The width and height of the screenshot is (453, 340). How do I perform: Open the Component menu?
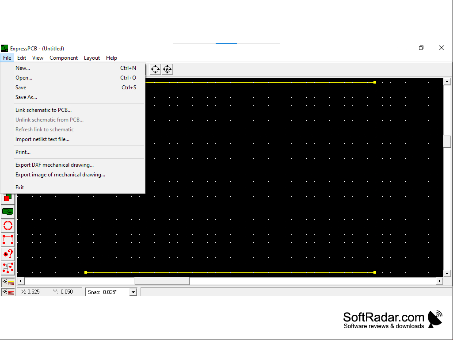pyautogui.click(x=64, y=58)
